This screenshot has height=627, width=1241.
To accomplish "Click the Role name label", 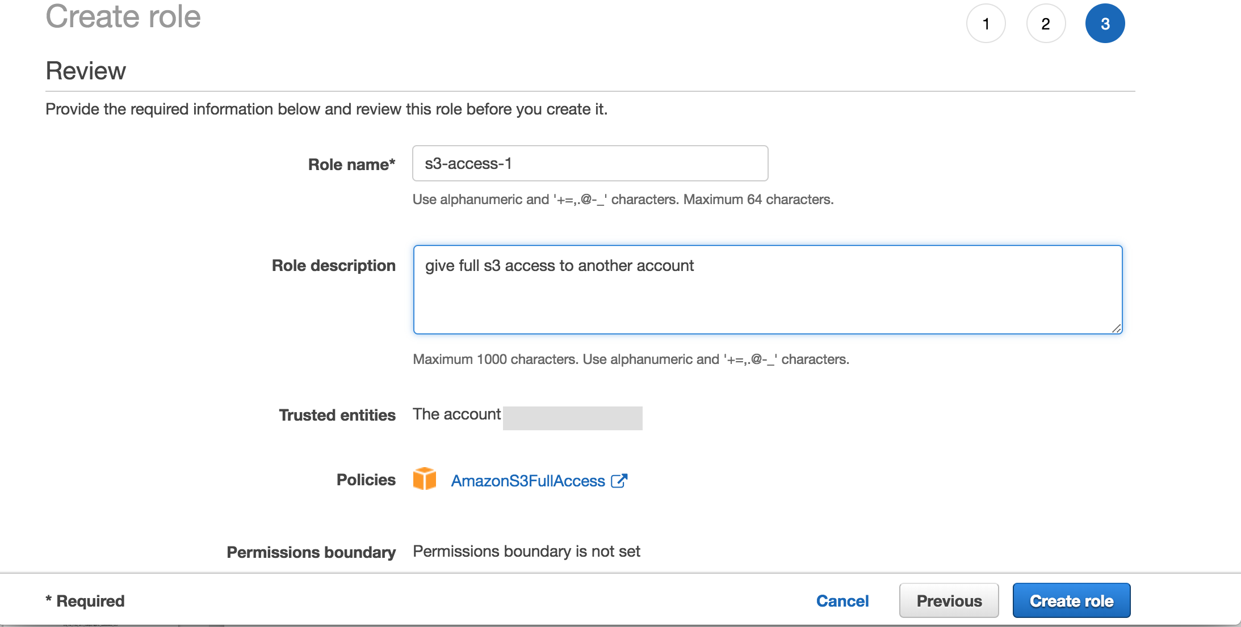I will pyautogui.click(x=351, y=164).
